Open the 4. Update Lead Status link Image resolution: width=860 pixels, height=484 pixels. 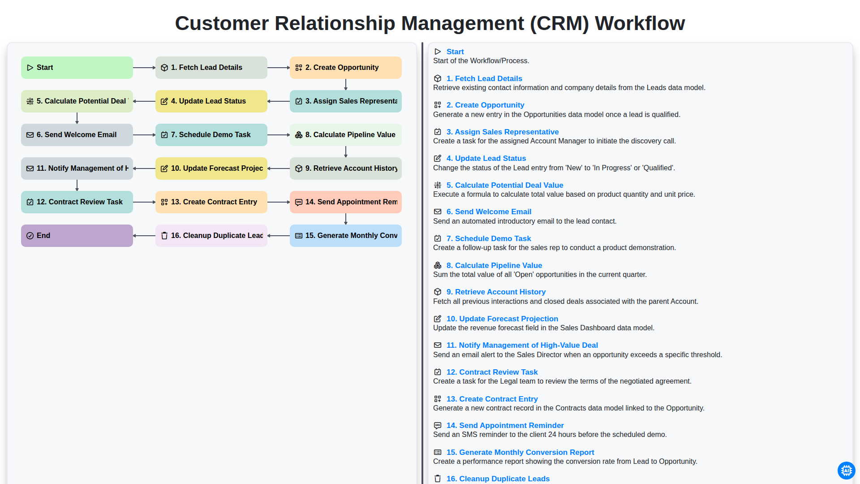point(486,158)
